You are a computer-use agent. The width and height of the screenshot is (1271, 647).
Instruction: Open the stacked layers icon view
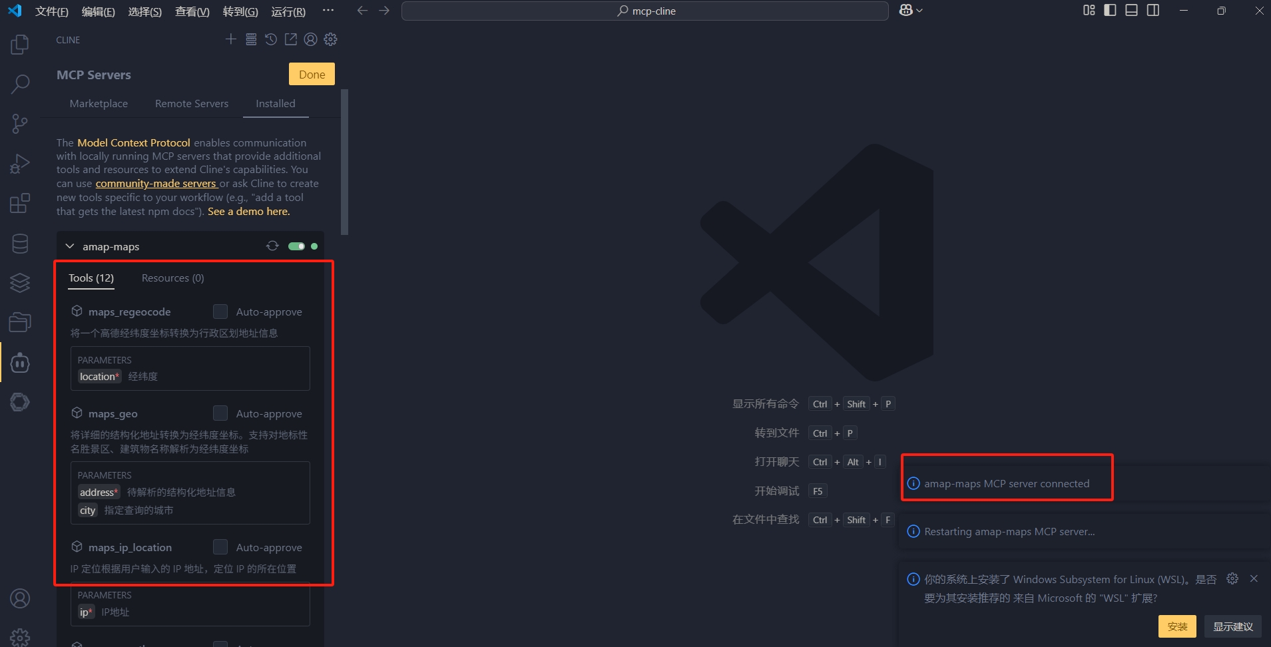click(x=20, y=283)
